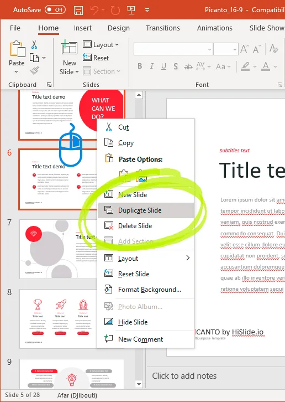Open the Transitions tab
The height and width of the screenshot is (402, 285).
(x=163, y=28)
